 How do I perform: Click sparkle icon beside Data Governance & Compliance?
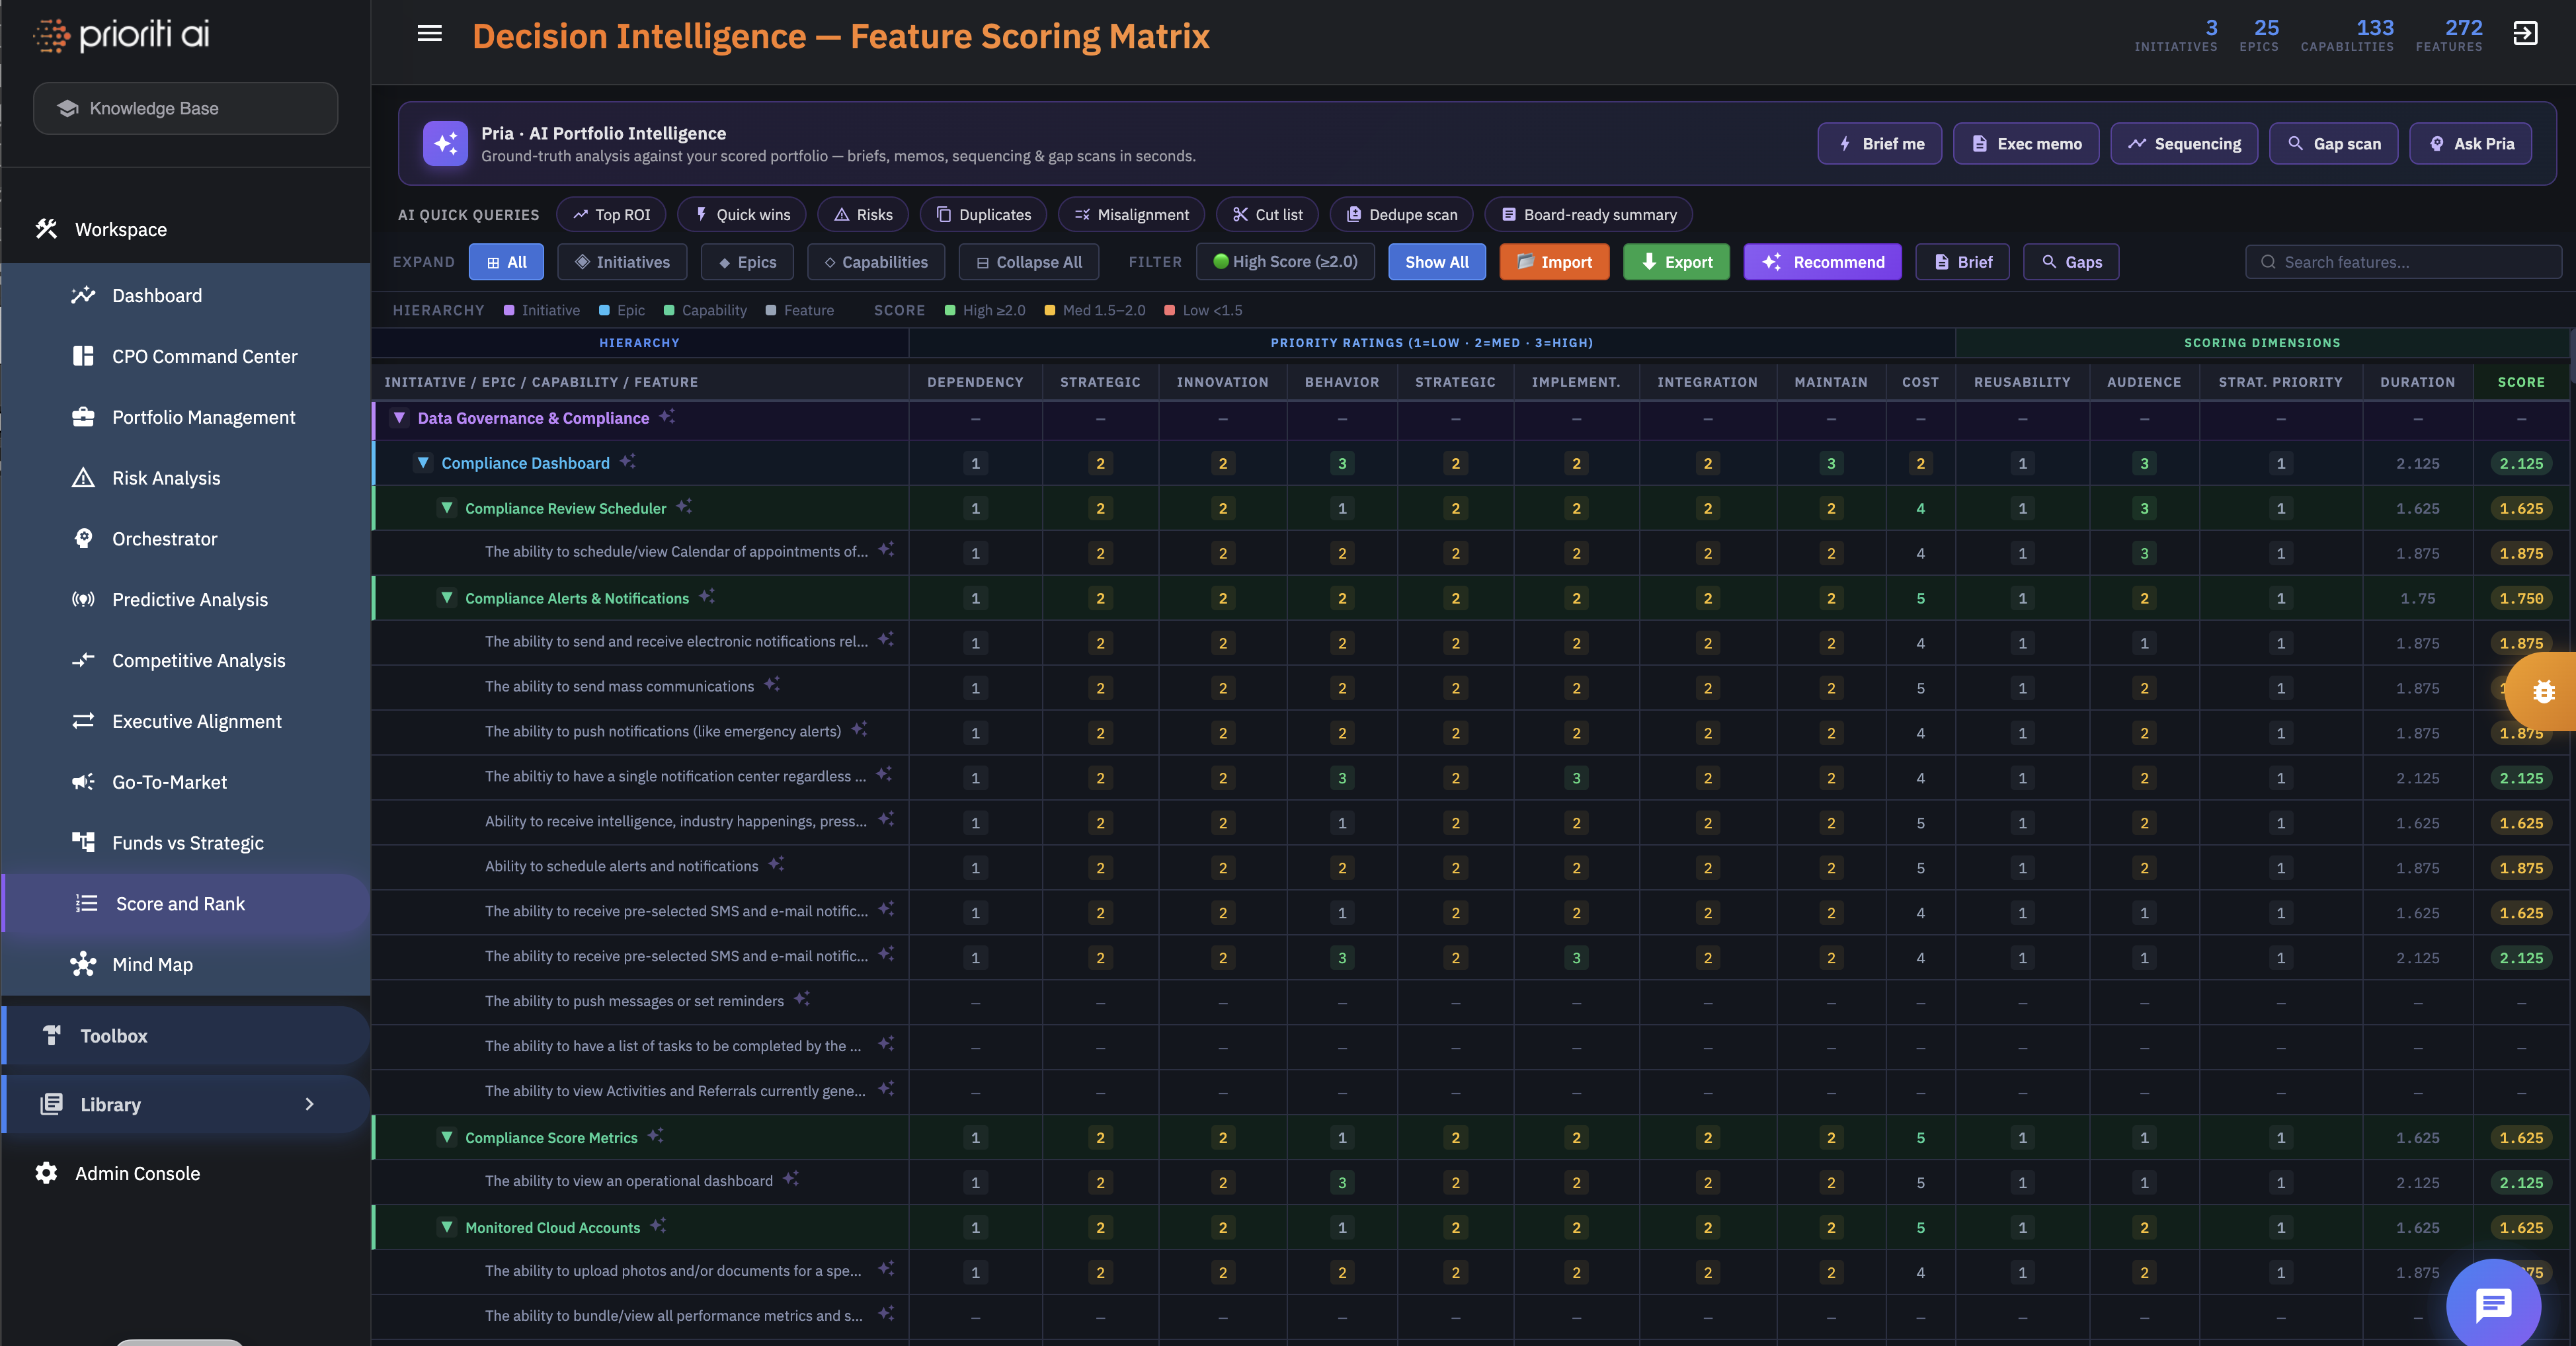667,416
